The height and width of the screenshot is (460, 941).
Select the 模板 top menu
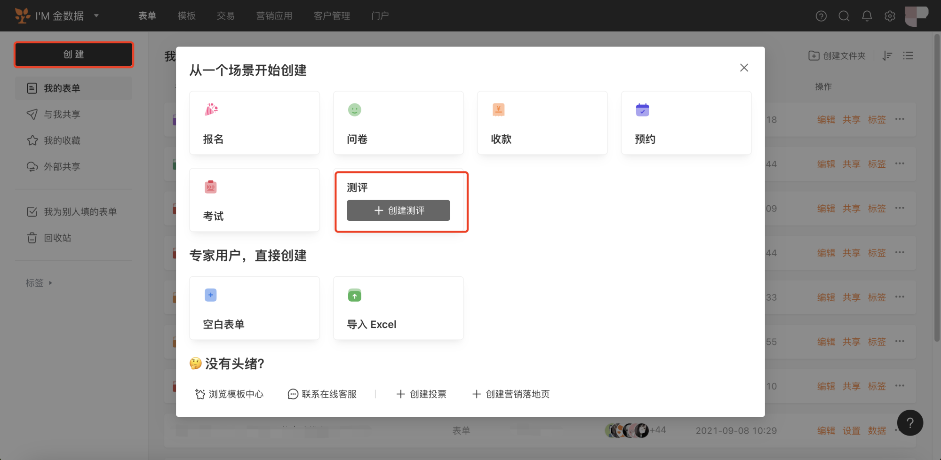tap(186, 16)
